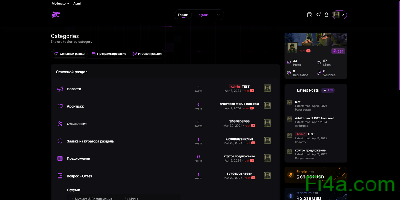Toggle the Live badge in Latest Posts
Image resolution: width=400 pixels, height=200 pixels.
[x=328, y=90]
